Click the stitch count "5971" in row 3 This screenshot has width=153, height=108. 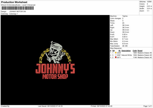(119, 58)
